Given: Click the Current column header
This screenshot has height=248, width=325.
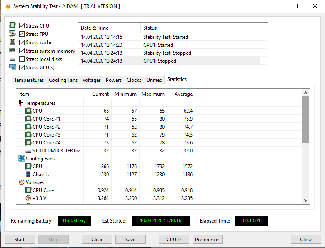Looking at the screenshot, I should (x=97, y=94).
